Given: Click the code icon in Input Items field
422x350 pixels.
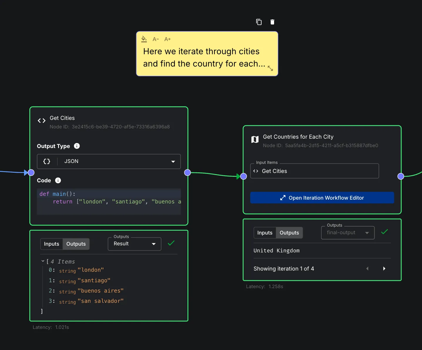Looking at the screenshot, I should 256,171.
